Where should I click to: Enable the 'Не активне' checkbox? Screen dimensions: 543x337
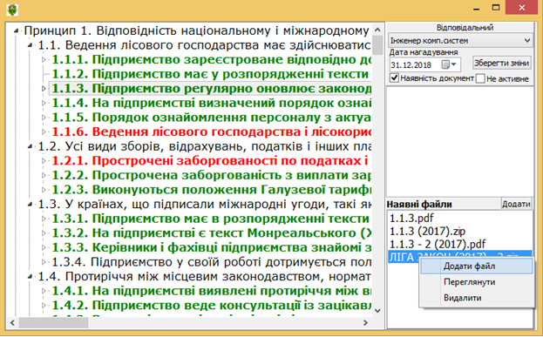(480, 78)
